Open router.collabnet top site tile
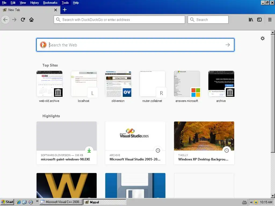Viewport: 275px width, 206px height. (x=153, y=87)
